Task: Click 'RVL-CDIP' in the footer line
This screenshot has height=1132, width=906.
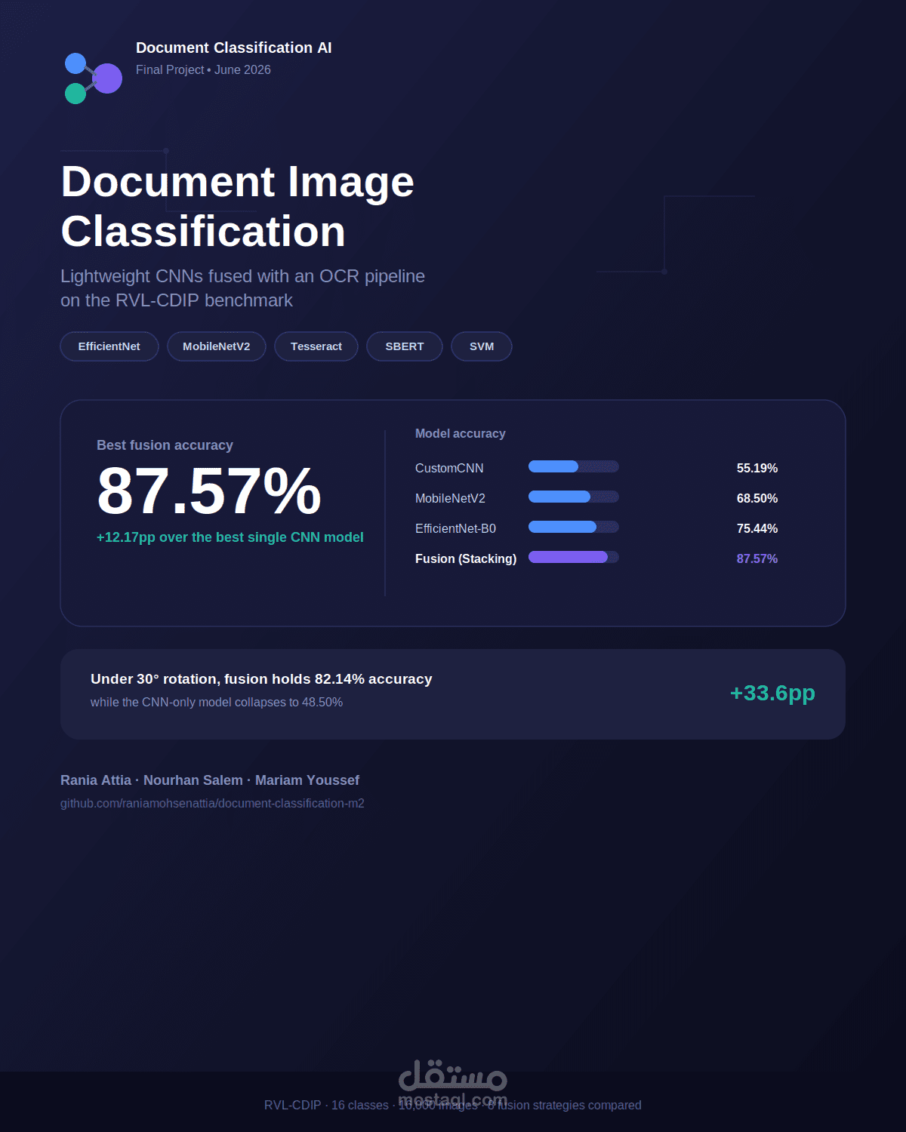Action: click(x=292, y=1105)
